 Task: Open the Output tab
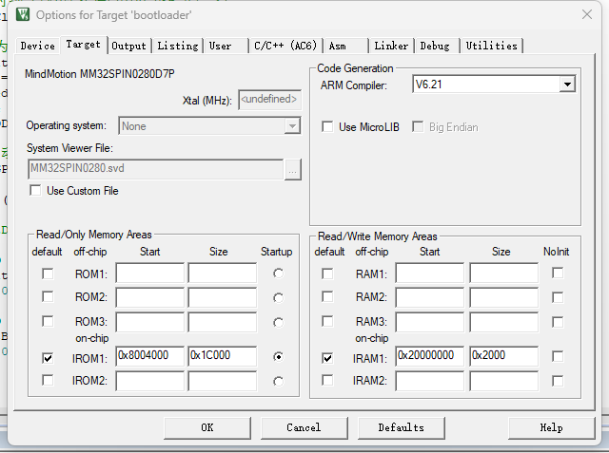[128, 46]
